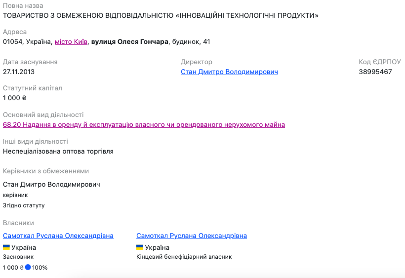Click the Директор label
This screenshot has height=278, width=405.
[x=196, y=62]
